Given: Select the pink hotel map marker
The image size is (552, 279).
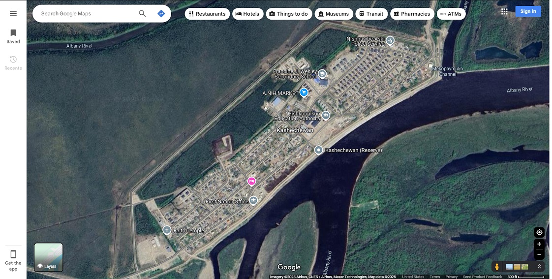Looking at the screenshot, I should 251,182.
